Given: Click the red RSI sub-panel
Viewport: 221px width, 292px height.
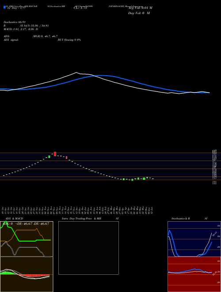Looking at the screenshot, I should (x=194, y=274).
